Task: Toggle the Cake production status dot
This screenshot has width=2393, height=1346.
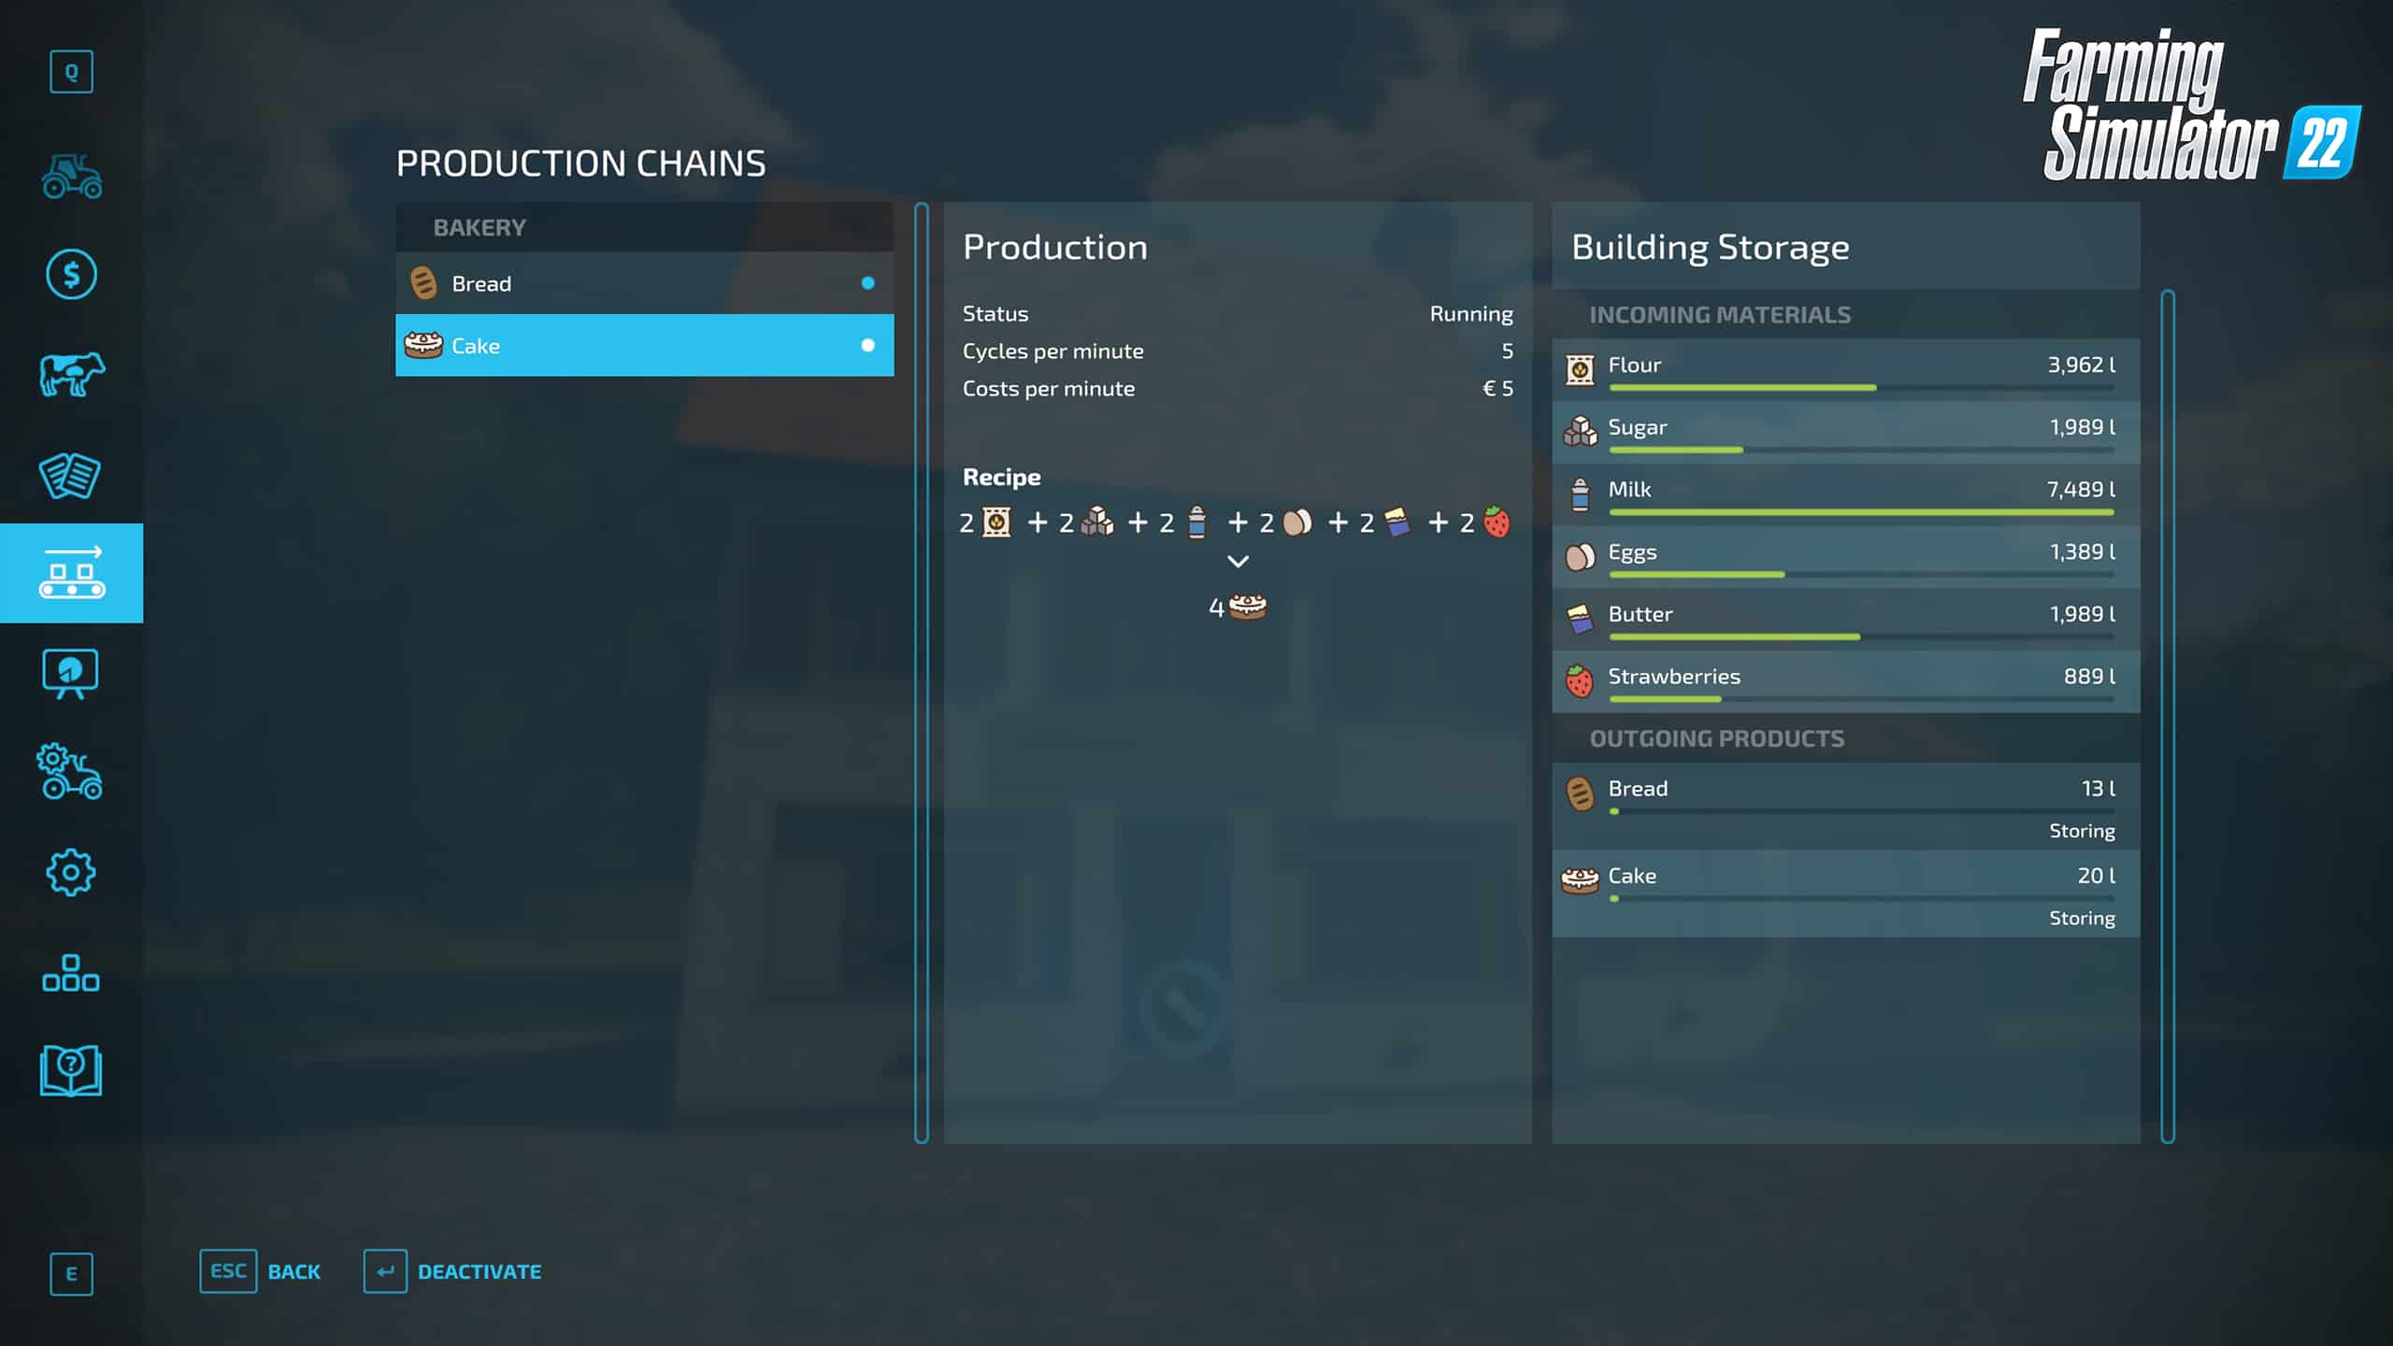Action: coord(867,345)
